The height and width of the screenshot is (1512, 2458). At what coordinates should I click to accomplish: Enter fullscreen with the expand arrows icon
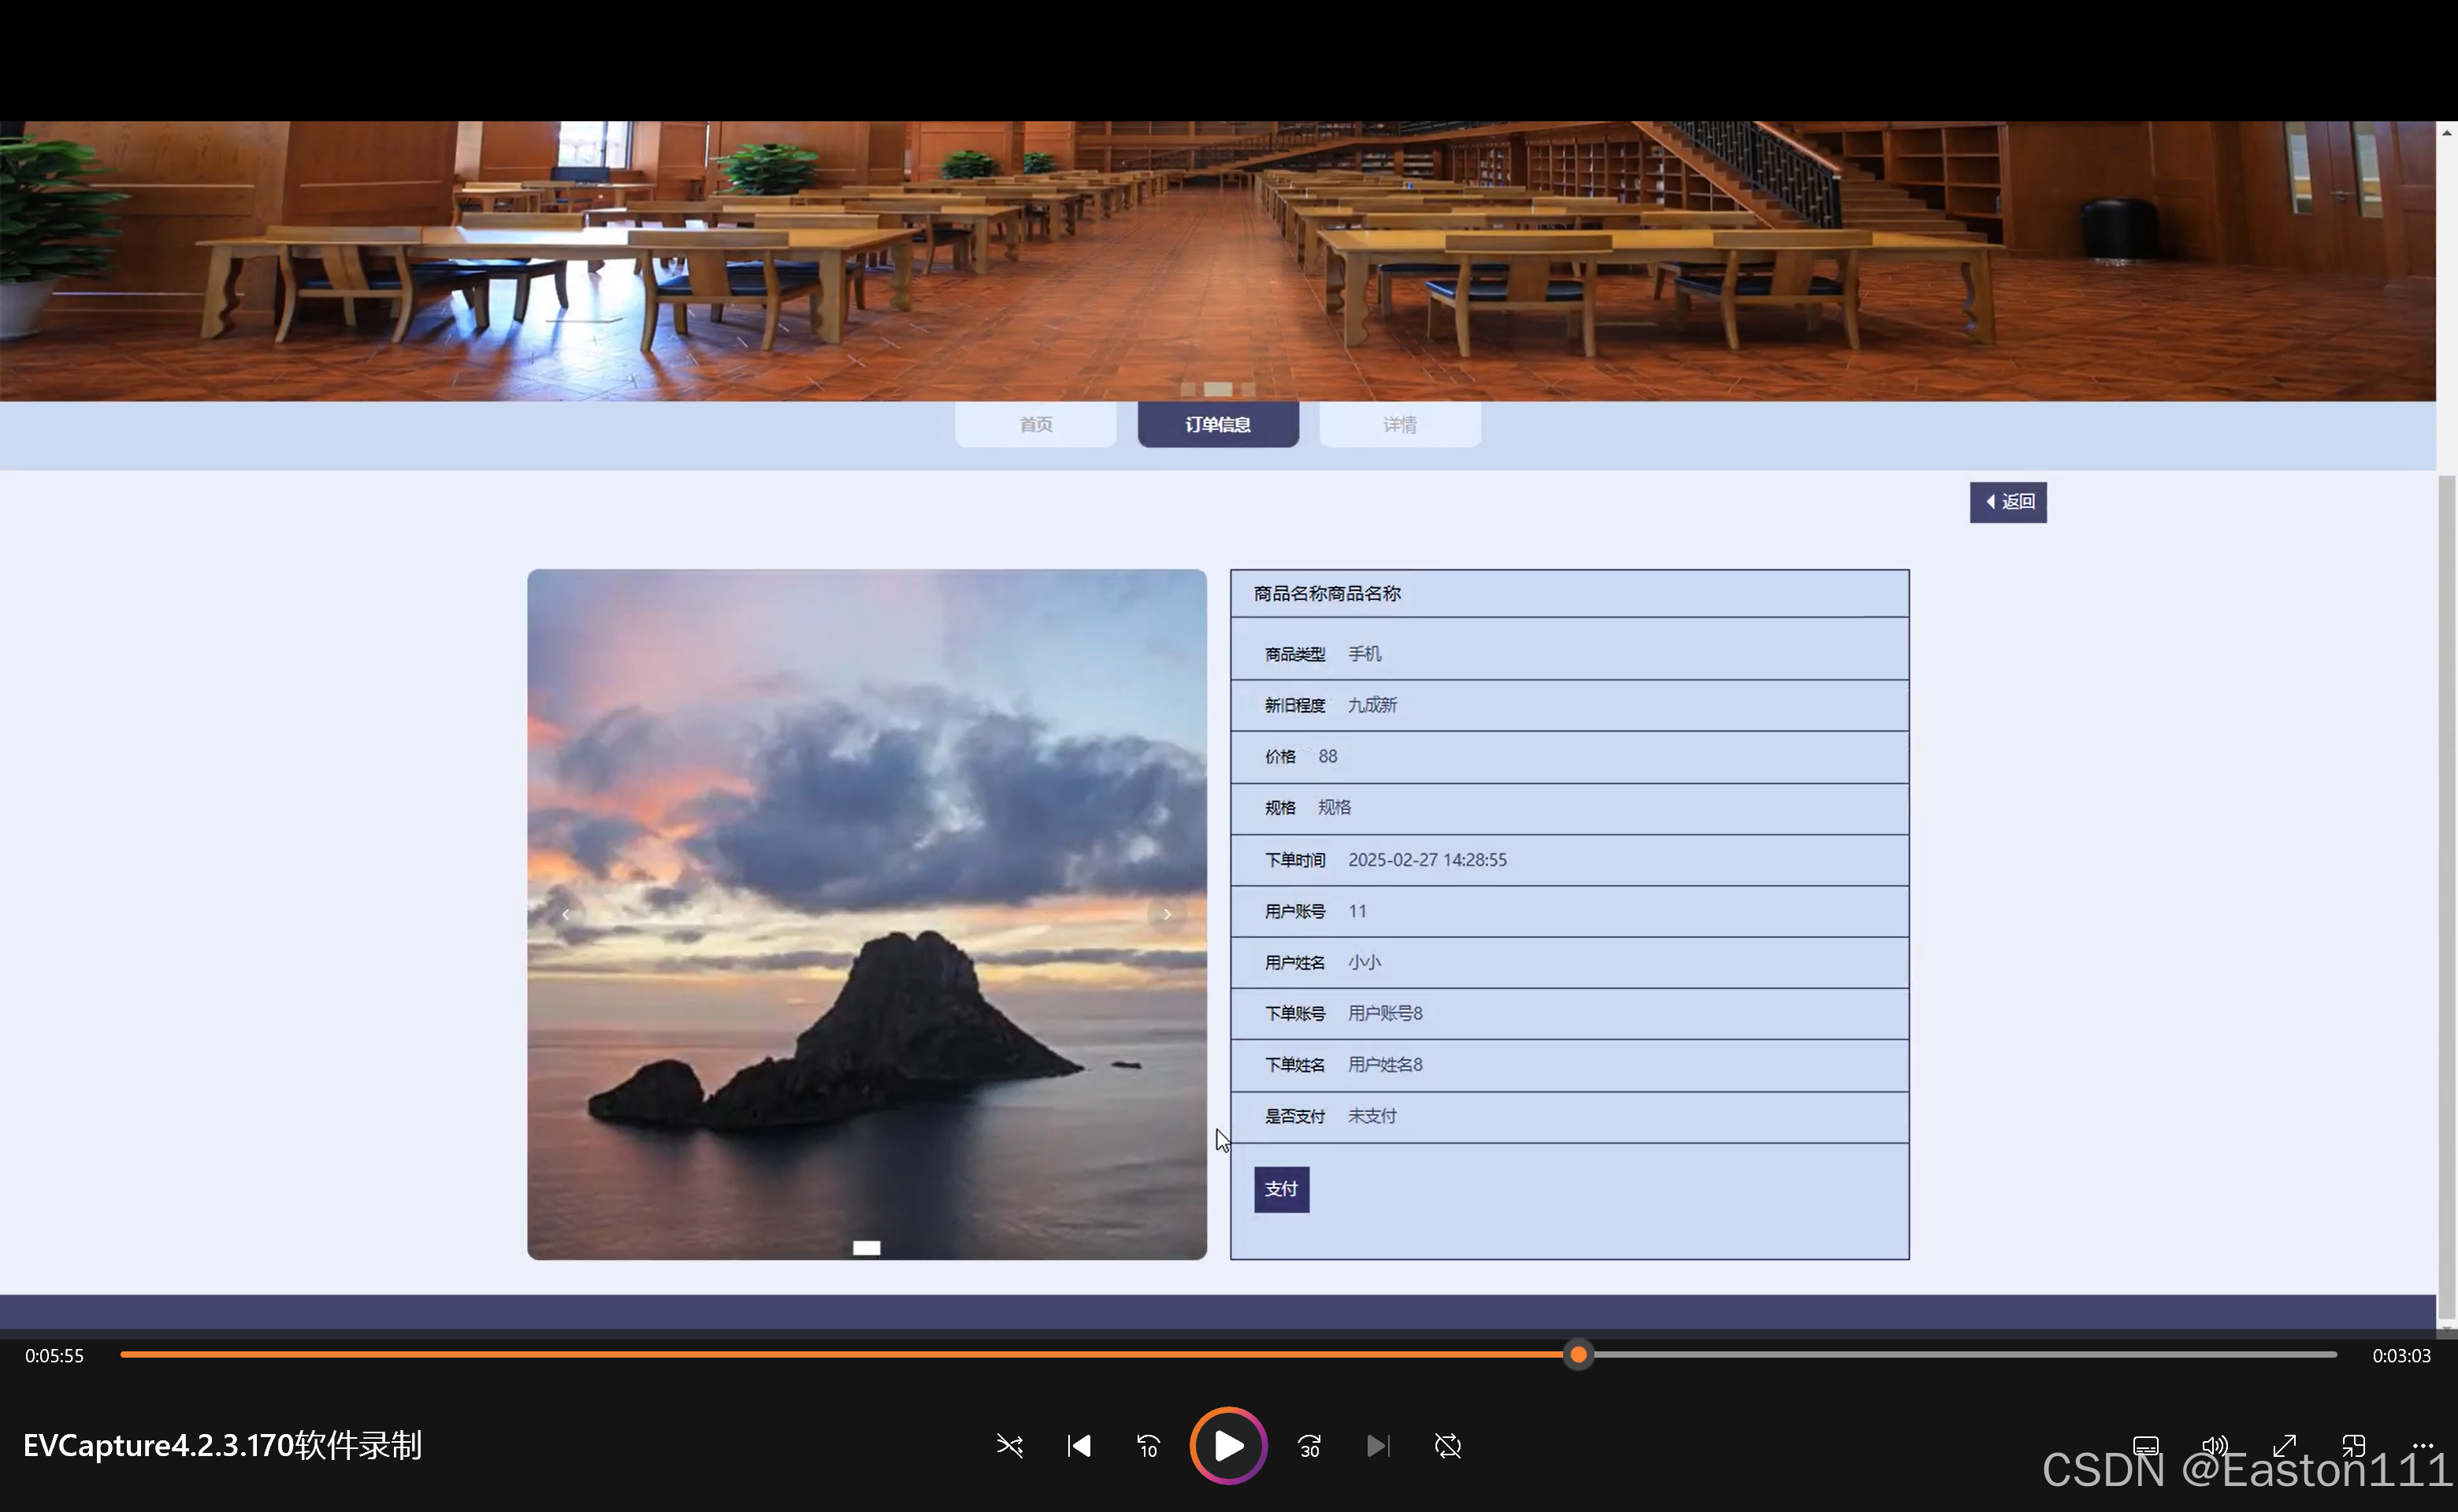(x=2284, y=1445)
